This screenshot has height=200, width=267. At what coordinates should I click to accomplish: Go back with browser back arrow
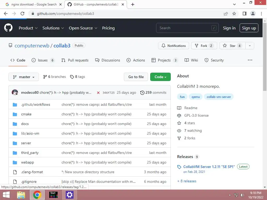tap(6, 14)
